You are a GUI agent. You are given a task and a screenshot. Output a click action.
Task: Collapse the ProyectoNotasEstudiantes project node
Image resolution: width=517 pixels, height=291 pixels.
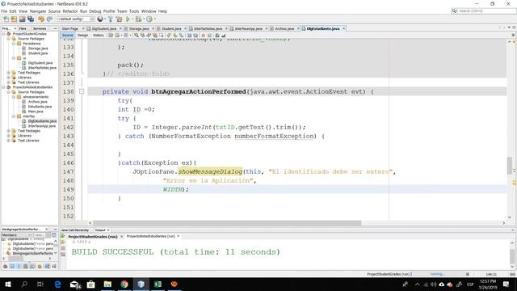3,87
